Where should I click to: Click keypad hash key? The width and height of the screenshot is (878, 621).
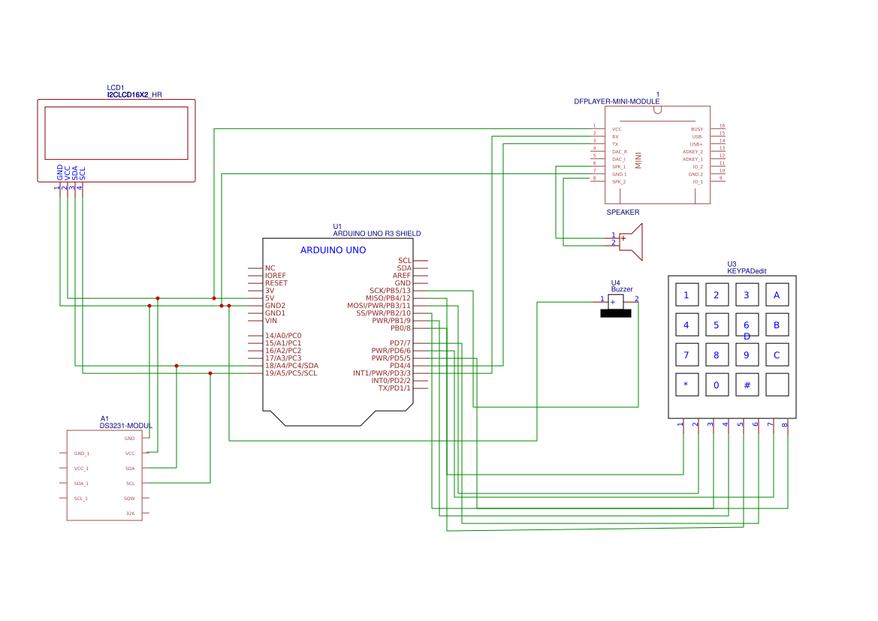coord(747,384)
